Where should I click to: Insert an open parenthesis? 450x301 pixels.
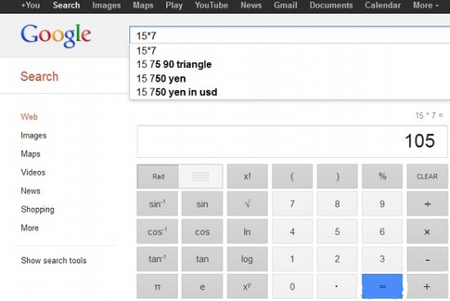pos(292,176)
